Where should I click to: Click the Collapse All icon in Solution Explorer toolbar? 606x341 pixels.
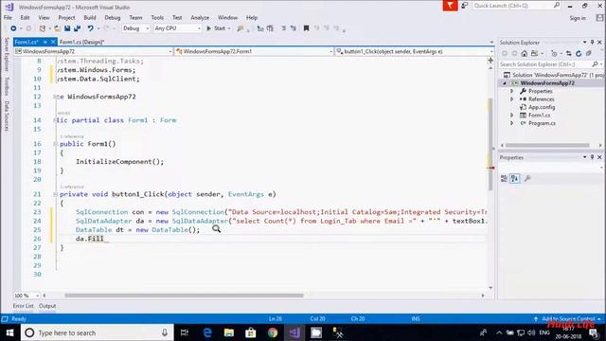tap(589, 53)
